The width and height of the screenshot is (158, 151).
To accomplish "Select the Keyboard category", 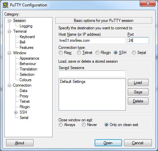I will click(27, 37).
